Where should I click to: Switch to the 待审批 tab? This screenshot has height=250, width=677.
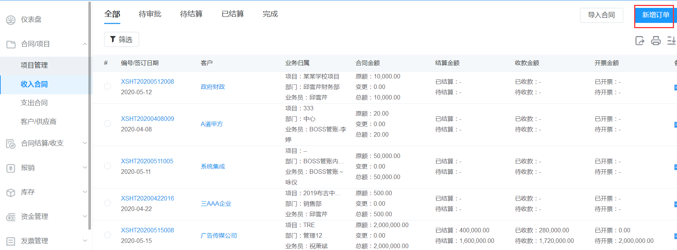coord(150,14)
